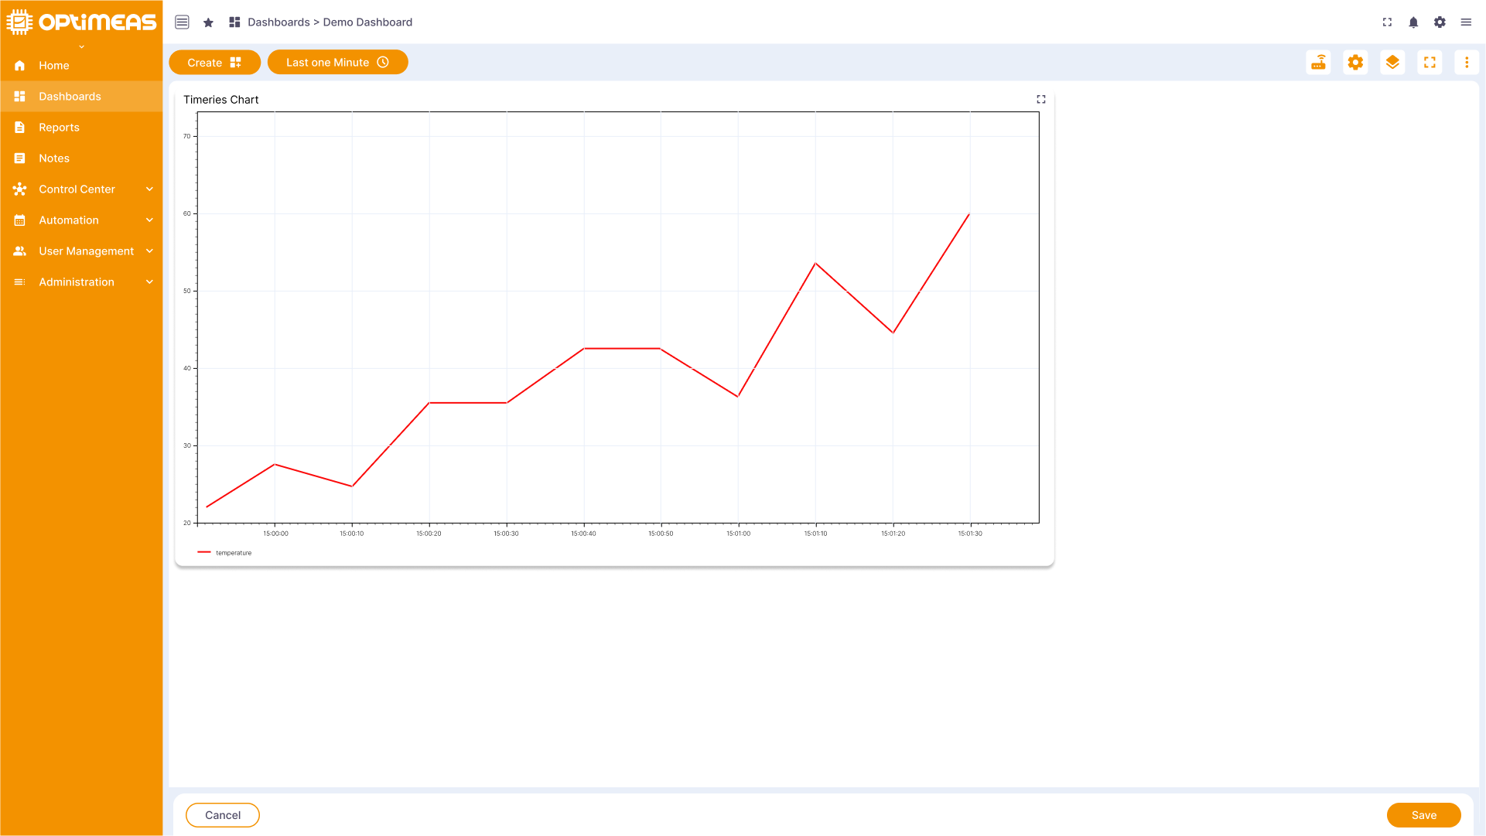Click the Timeries Chart title
This screenshot has height=836, width=1486.
point(220,100)
